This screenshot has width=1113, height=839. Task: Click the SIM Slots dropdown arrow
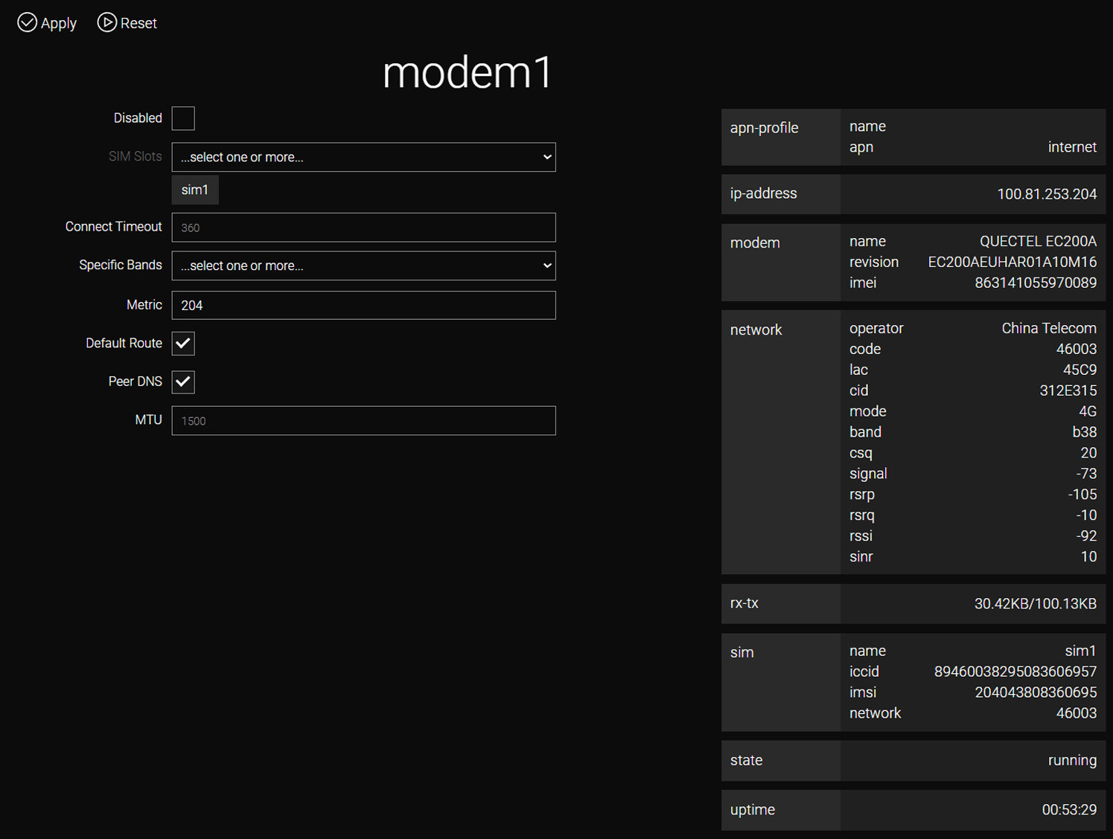547,157
